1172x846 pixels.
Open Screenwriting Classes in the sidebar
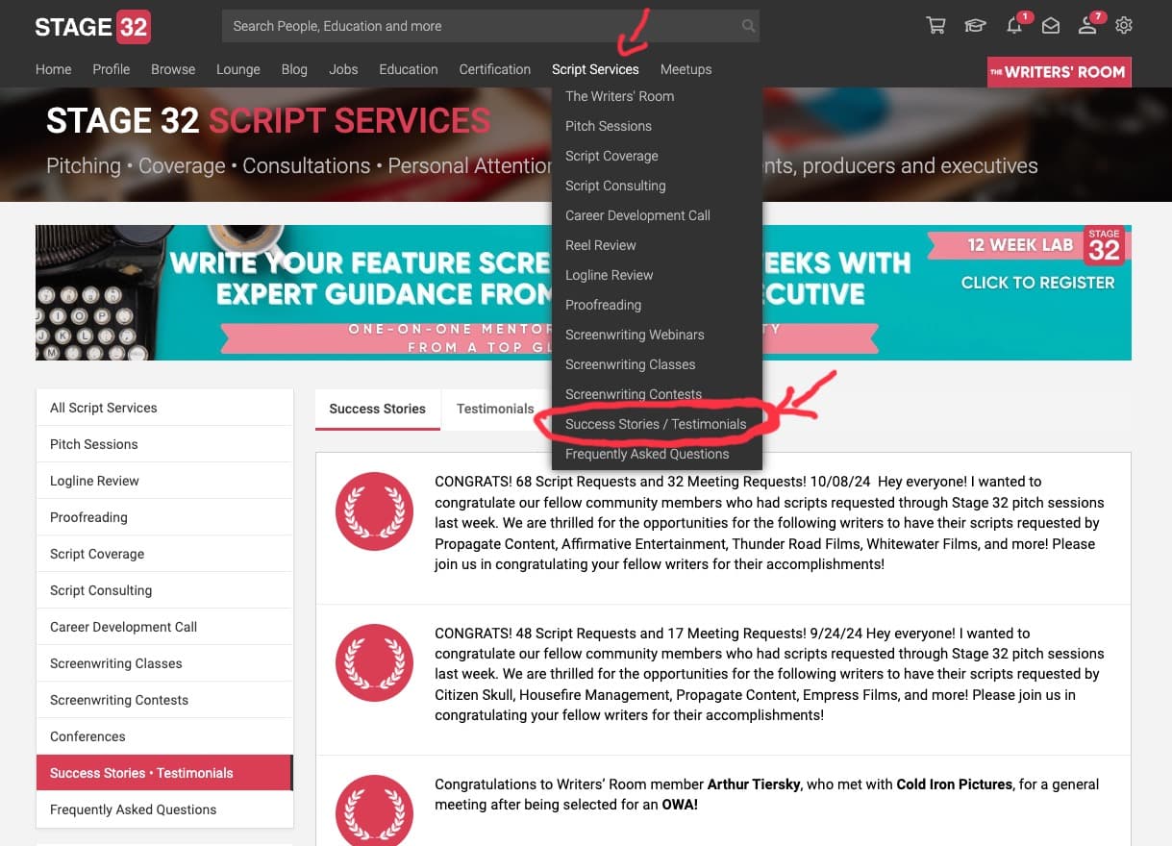point(164,663)
